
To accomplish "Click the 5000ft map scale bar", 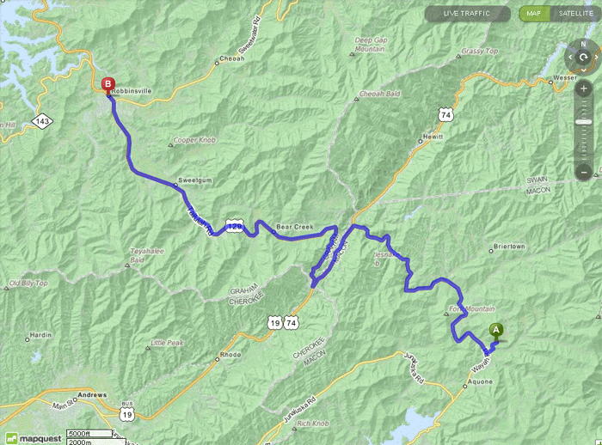I will [89, 434].
